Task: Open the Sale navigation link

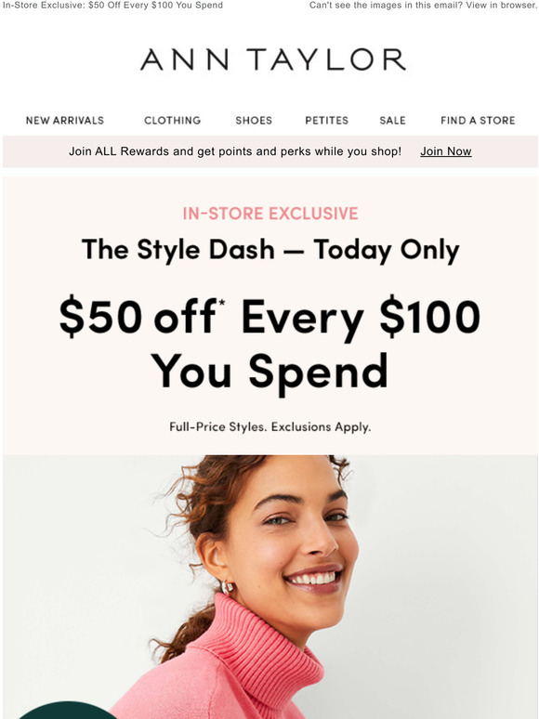Action: click(392, 120)
